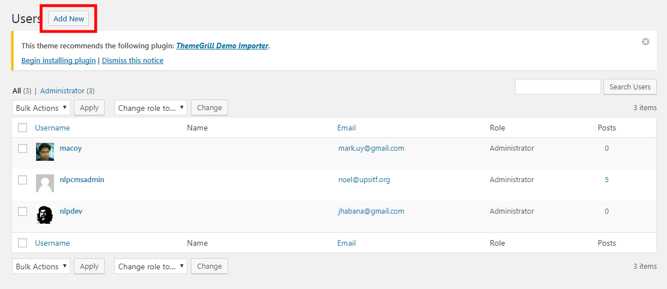Click nlpcmsadmin's default avatar icon
Viewport: 667px width, 289px height.
pyautogui.click(x=45, y=183)
